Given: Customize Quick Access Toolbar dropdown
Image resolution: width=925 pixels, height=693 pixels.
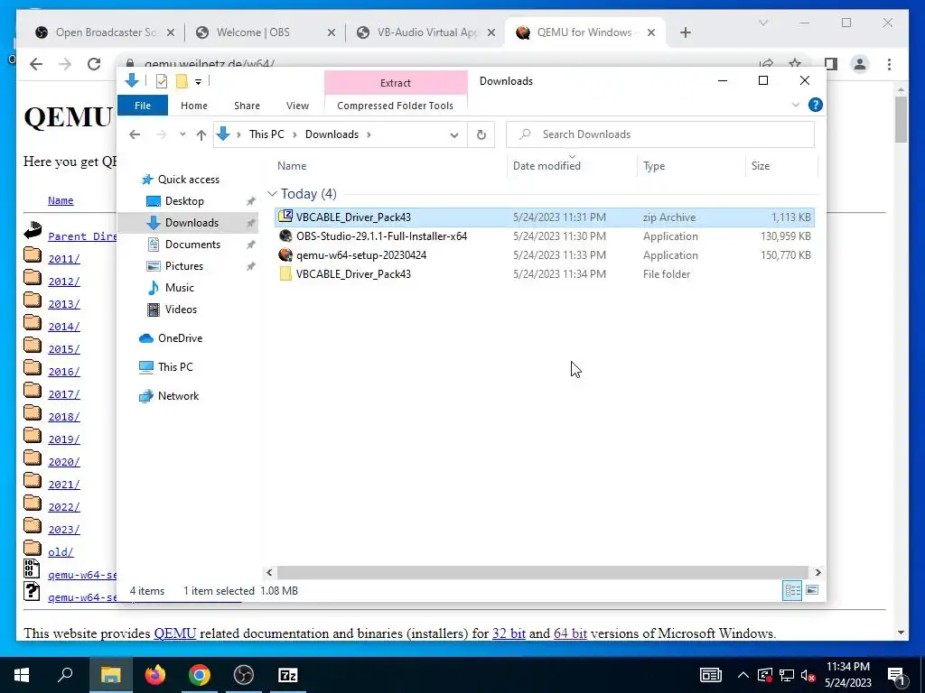Looking at the screenshot, I should coord(198,82).
